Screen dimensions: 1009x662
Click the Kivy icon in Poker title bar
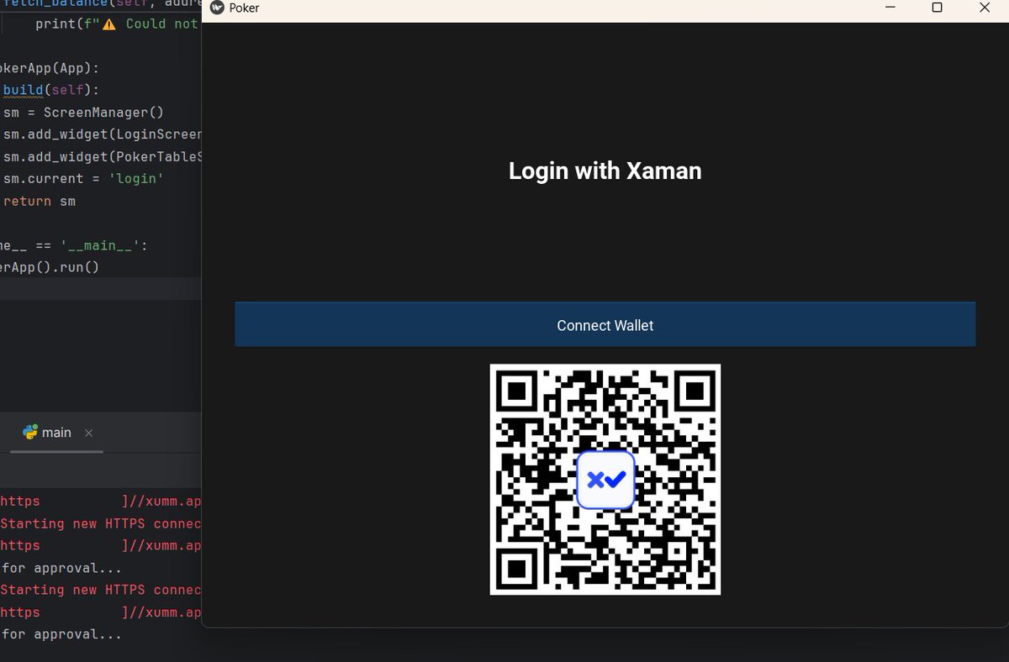217,8
